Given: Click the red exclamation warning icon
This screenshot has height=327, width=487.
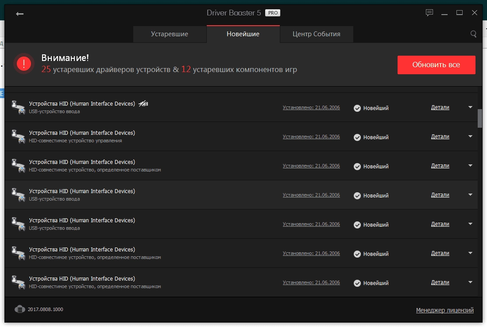Looking at the screenshot, I should (24, 64).
